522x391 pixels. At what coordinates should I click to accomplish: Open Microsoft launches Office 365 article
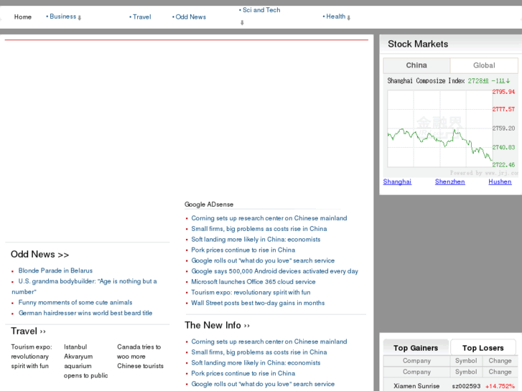click(x=253, y=282)
